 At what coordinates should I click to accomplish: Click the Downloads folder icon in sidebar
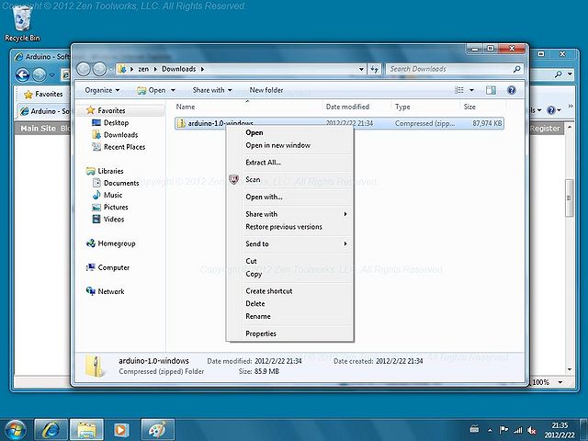pos(96,135)
